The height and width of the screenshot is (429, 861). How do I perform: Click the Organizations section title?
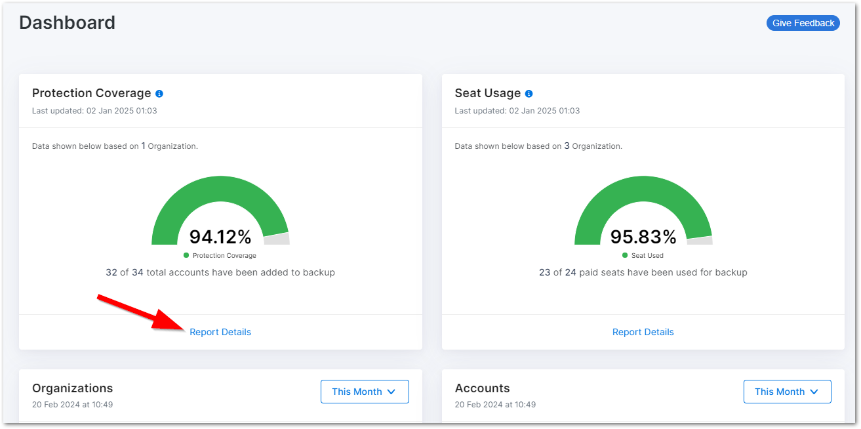(x=72, y=388)
